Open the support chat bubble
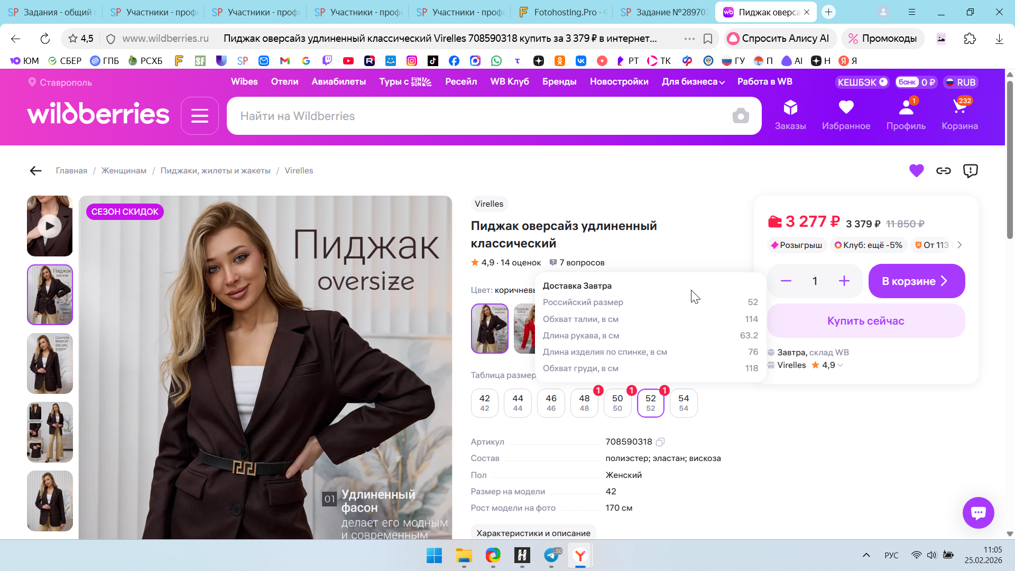1015x571 pixels. pos(977,512)
